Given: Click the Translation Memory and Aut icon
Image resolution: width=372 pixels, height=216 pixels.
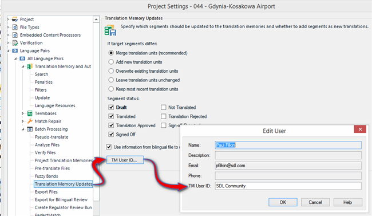Looking at the screenshot, I should [30, 66].
